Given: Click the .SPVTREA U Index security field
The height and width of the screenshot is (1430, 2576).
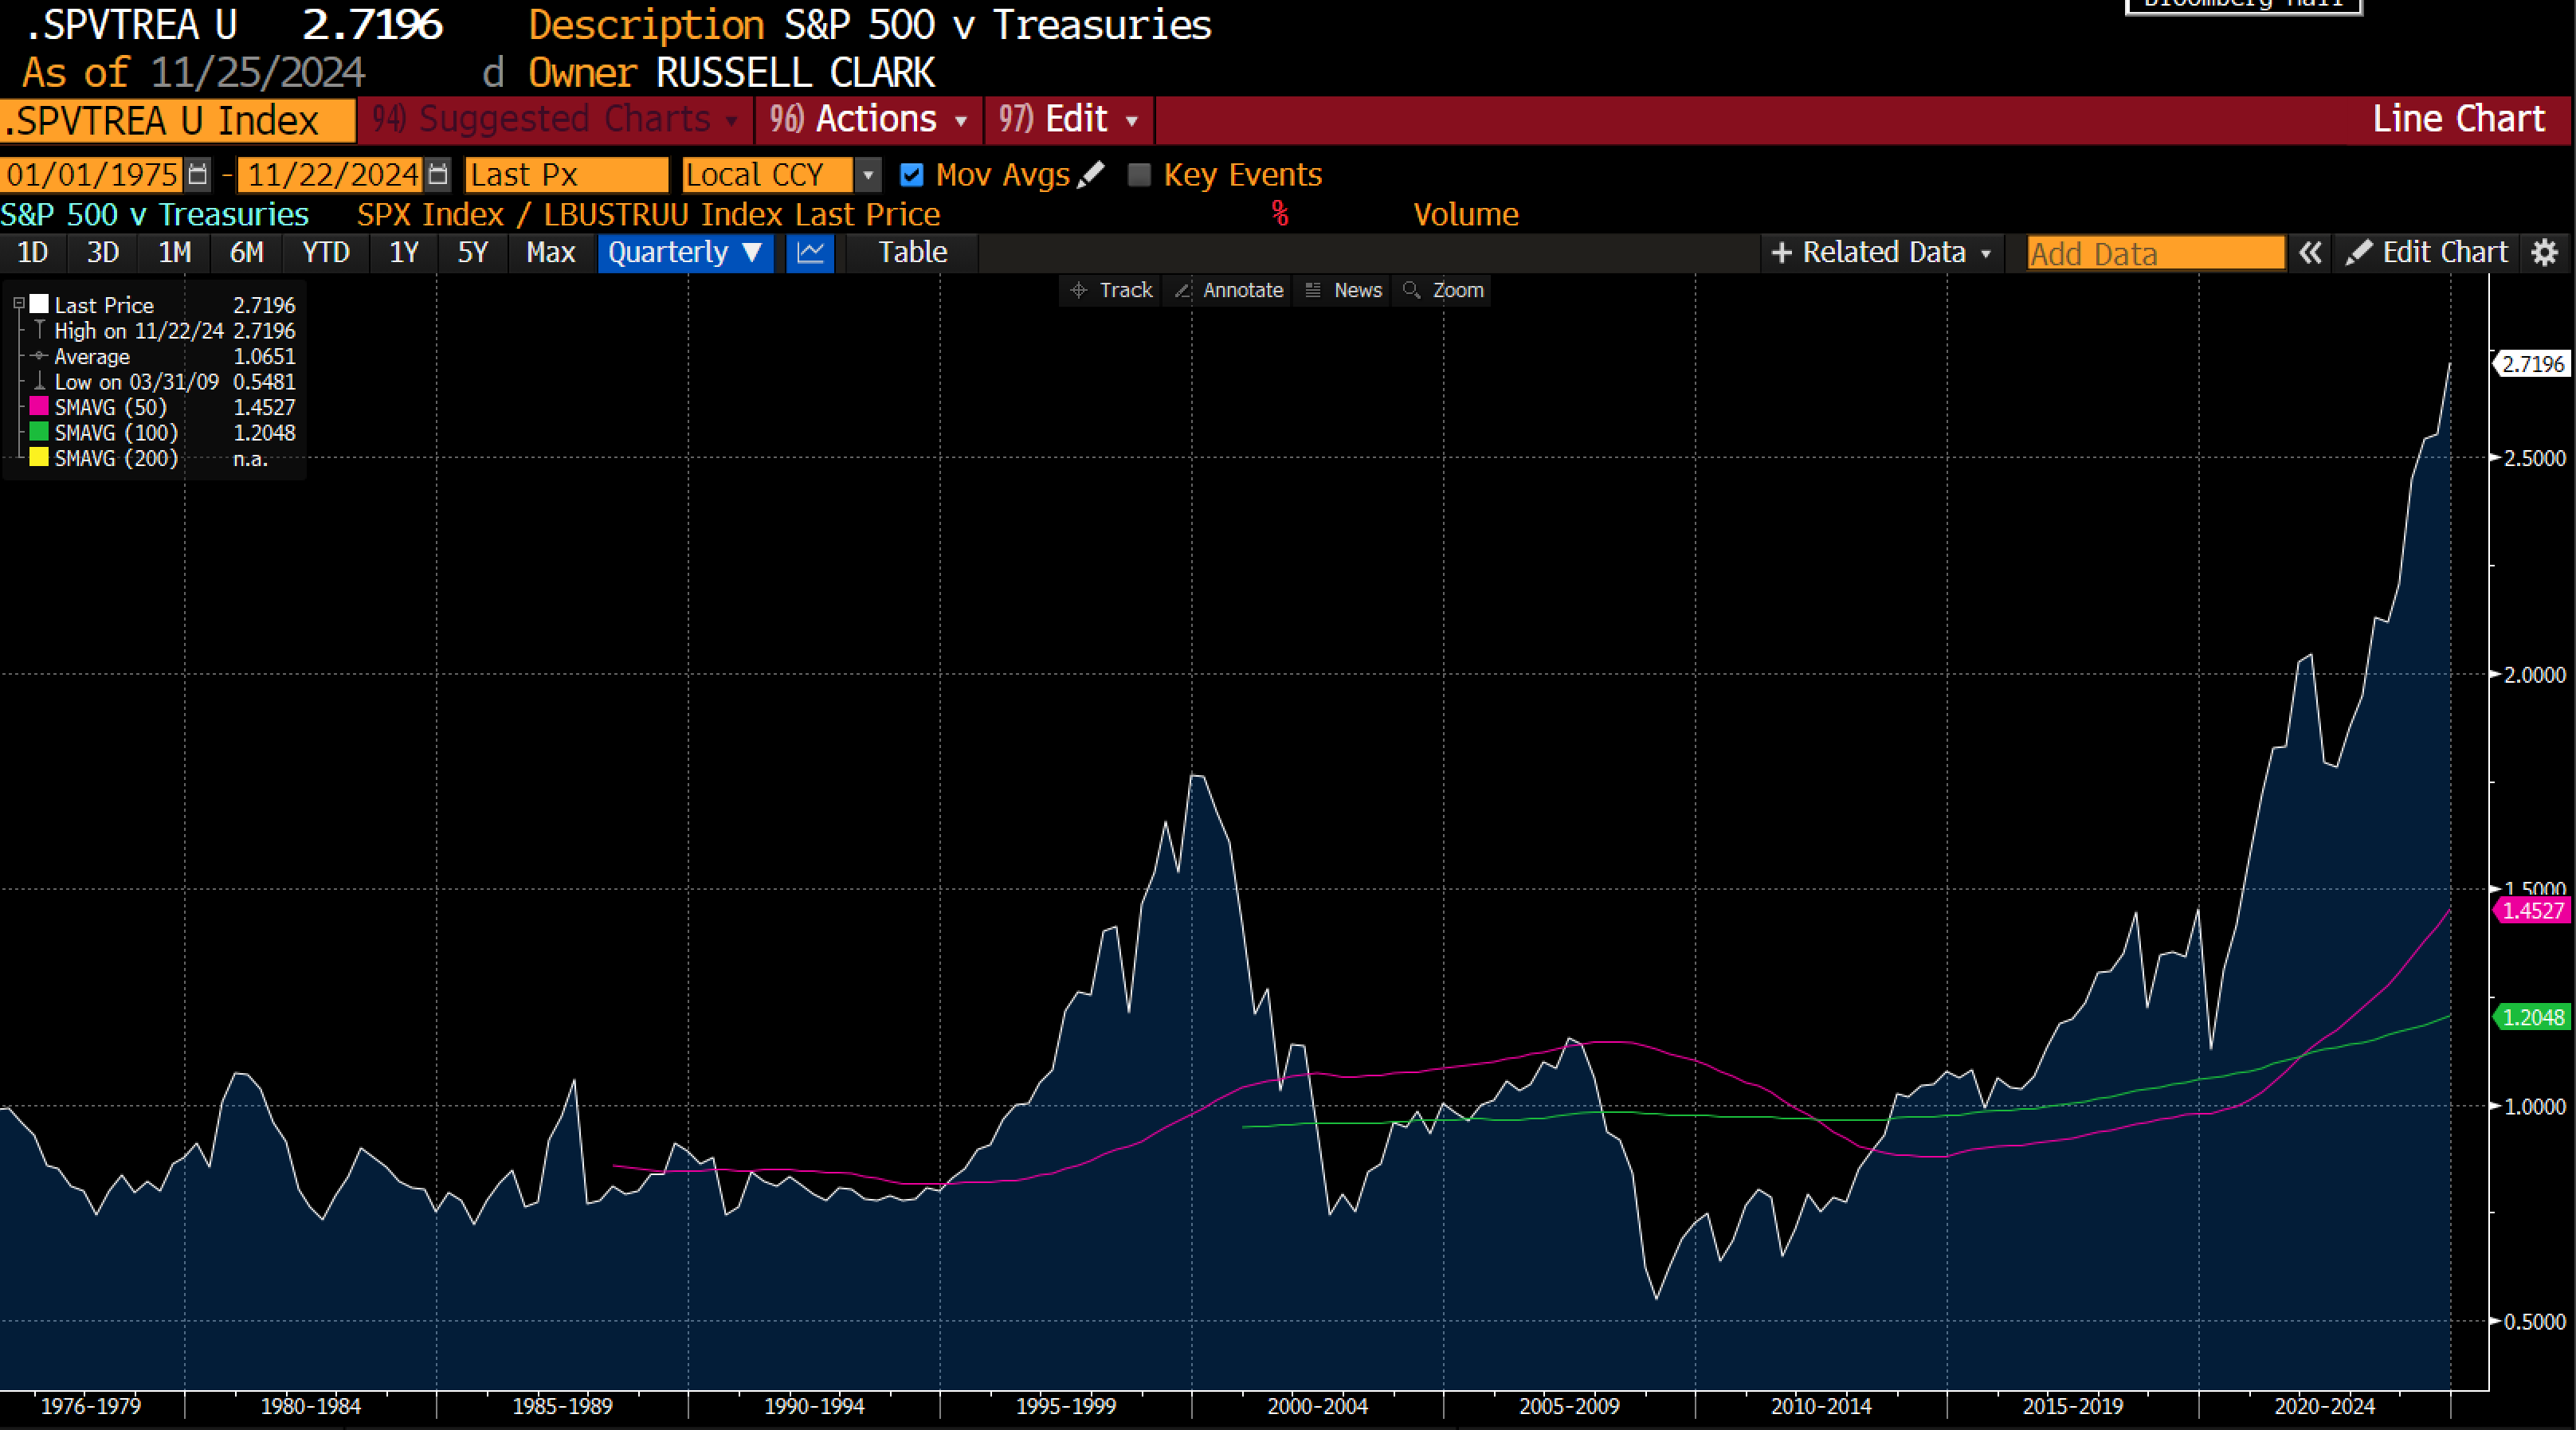Looking at the screenshot, I should point(177,121).
